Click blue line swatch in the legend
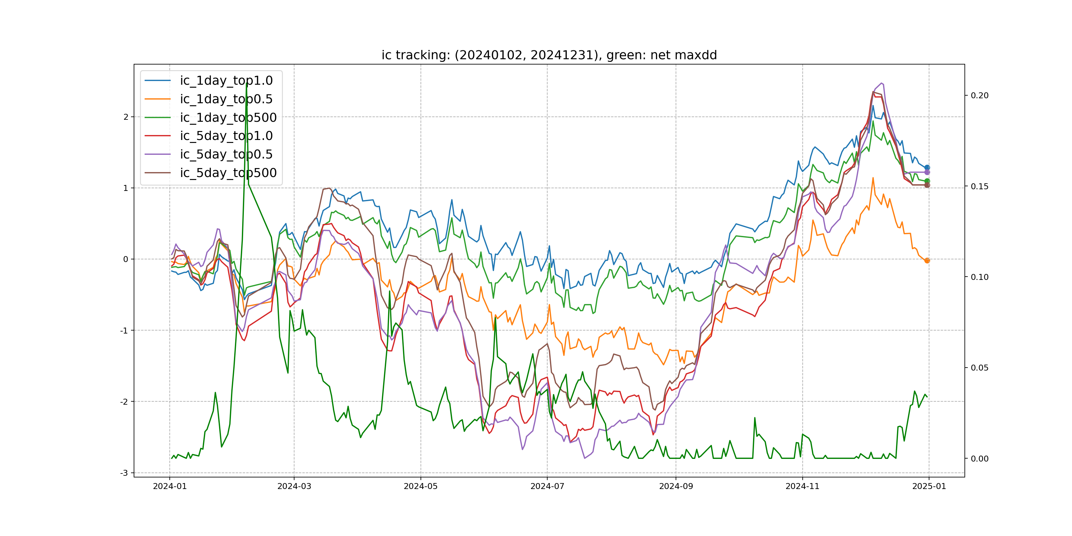The width and height of the screenshot is (1072, 536). tap(157, 81)
